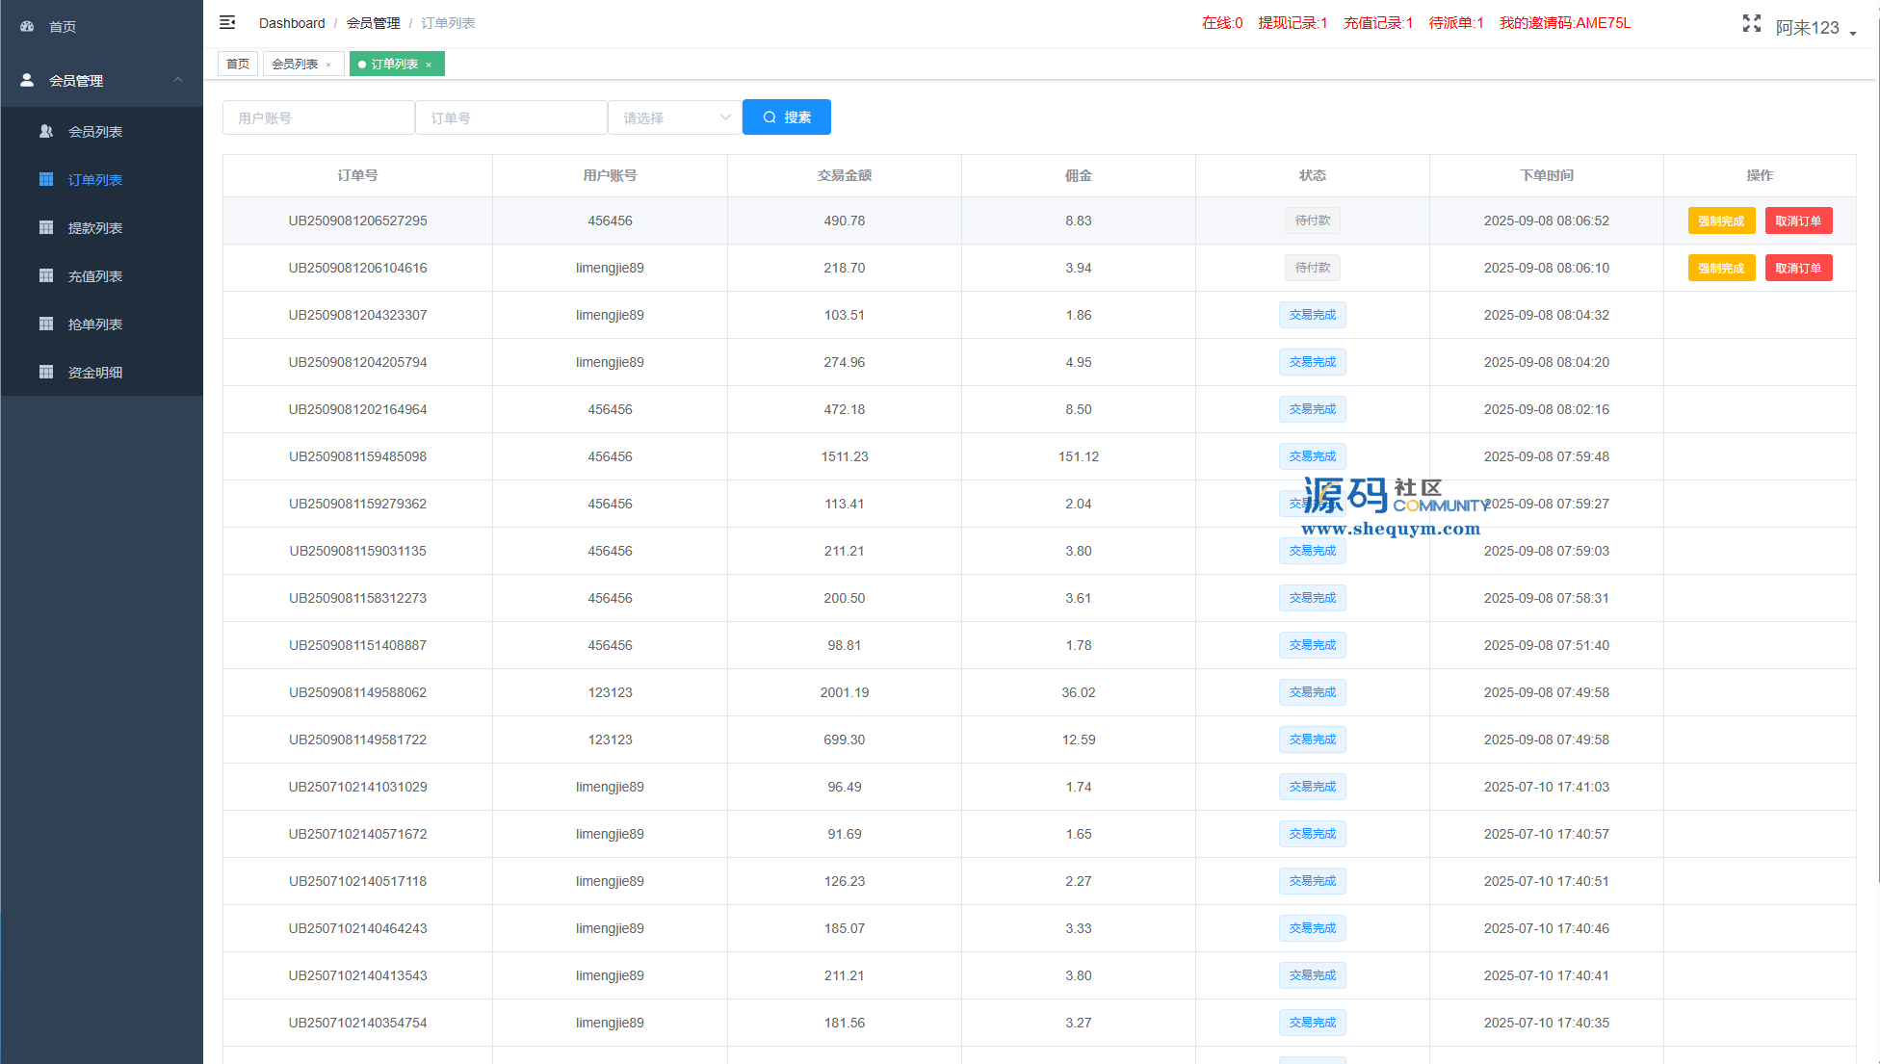1880x1064 pixels.
Task: Click the fullscreen toggle icon
Action: [x=1751, y=23]
